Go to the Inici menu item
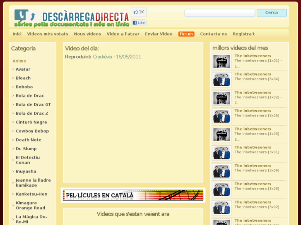 coord(17,34)
